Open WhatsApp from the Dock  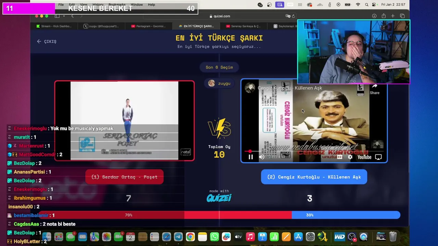214,237
